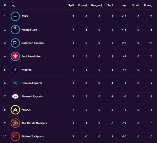Click the FloWenZ eSports logo
The height and width of the screenshot is (143, 157).
coord(15,136)
